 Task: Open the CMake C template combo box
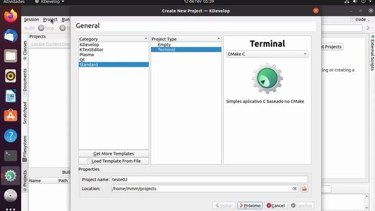[x=267, y=54]
